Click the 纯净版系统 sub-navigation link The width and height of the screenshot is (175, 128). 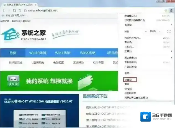point(16,63)
